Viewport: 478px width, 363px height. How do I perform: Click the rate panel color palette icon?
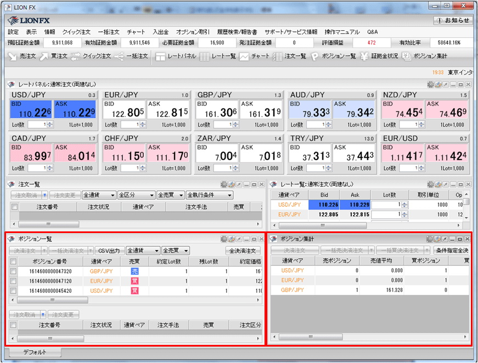click(438, 84)
